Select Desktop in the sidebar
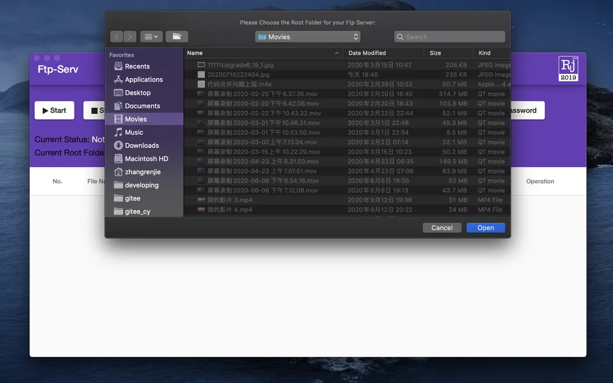613x383 pixels. click(137, 93)
